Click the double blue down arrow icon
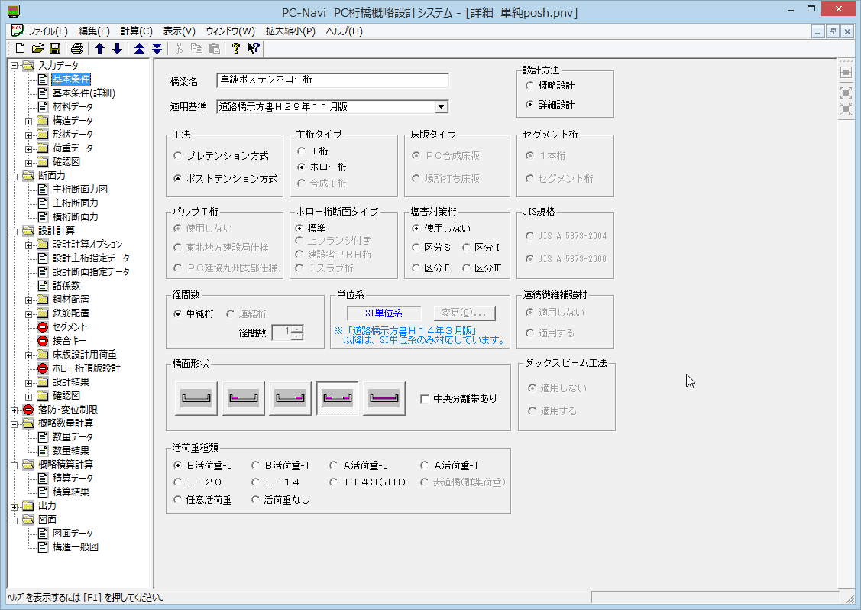 coord(157,48)
